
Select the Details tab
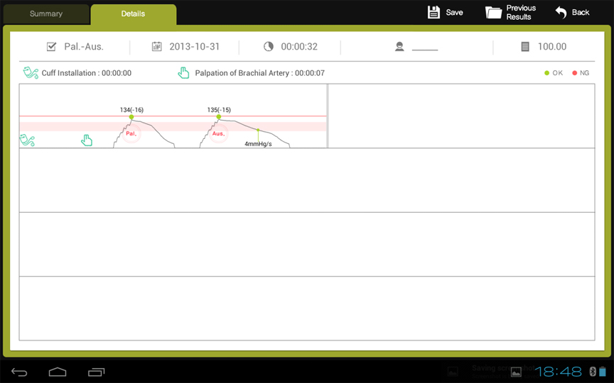point(133,13)
